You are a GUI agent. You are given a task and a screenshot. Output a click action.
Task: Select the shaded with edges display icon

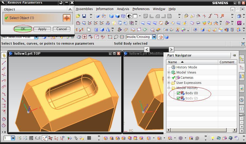point(111,16)
